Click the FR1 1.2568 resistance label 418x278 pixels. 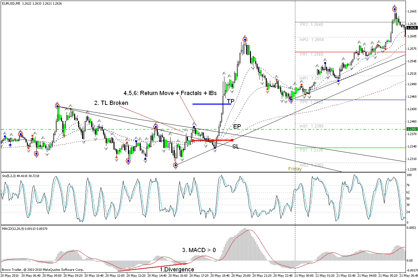[311, 54]
